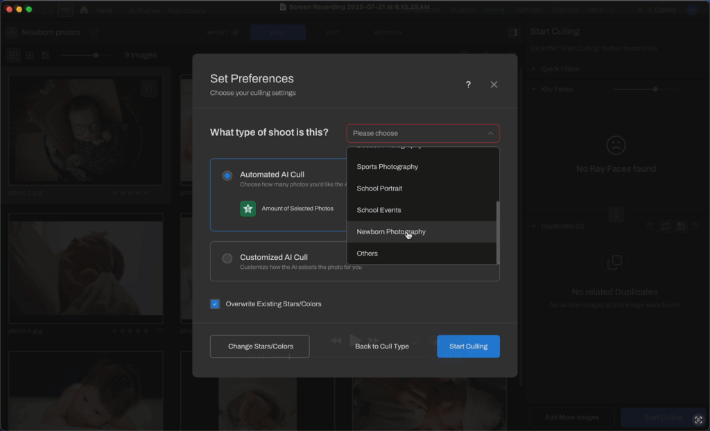The height and width of the screenshot is (431, 710).
Task: Click the grid layout icon near Duplicates
Action: pyautogui.click(x=681, y=226)
